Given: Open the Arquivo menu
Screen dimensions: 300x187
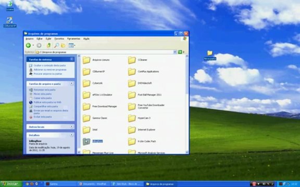Looking at the screenshot, I should coord(30,39).
